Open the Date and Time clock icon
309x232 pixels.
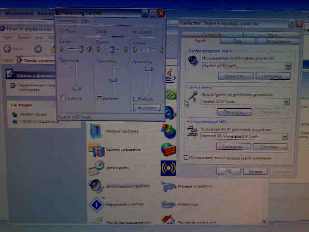(x=96, y=168)
